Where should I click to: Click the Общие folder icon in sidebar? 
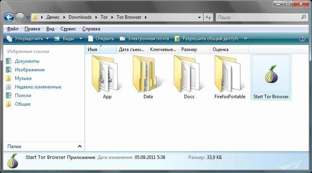(9, 104)
